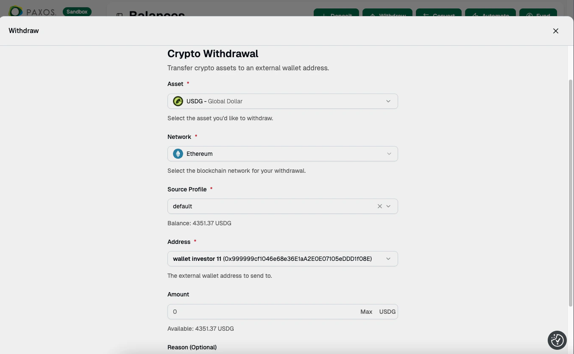Click inside the Amount input field

point(254,311)
